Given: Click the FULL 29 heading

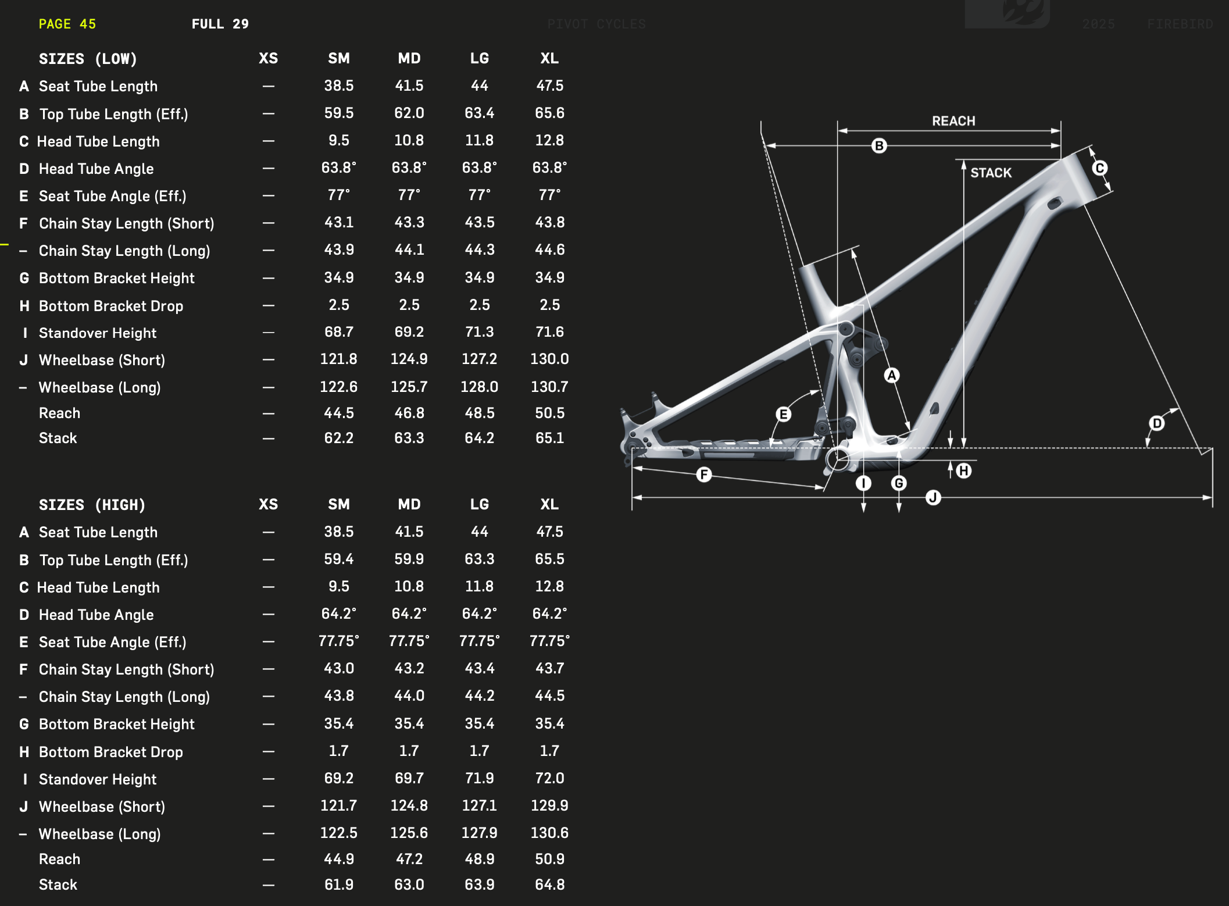Looking at the screenshot, I should tap(220, 24).
